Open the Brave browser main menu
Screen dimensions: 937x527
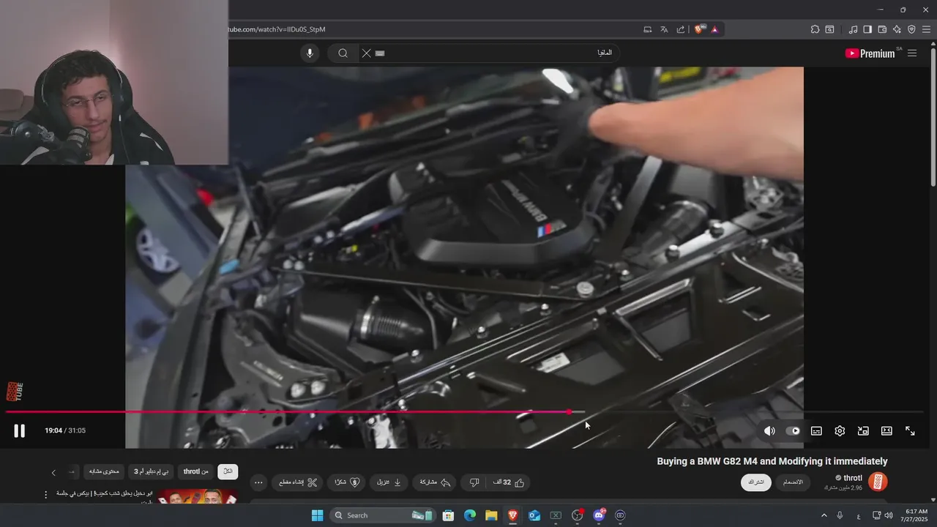click(926, 29)
